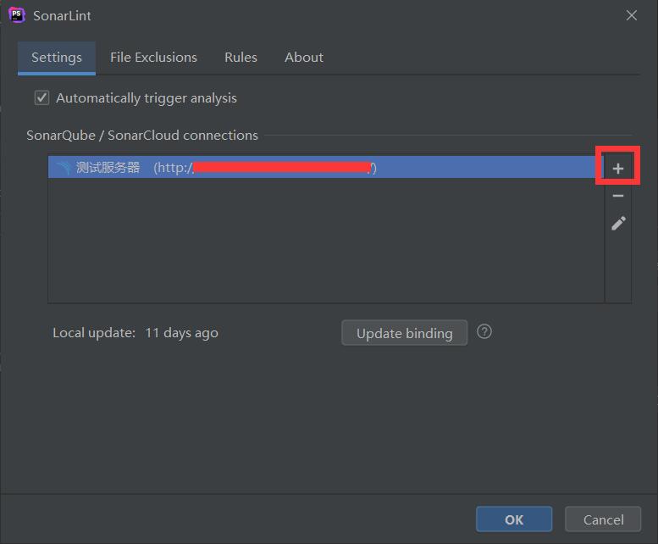Click 'SonarQube / SonarCloud connections' heading

point(142,136)
